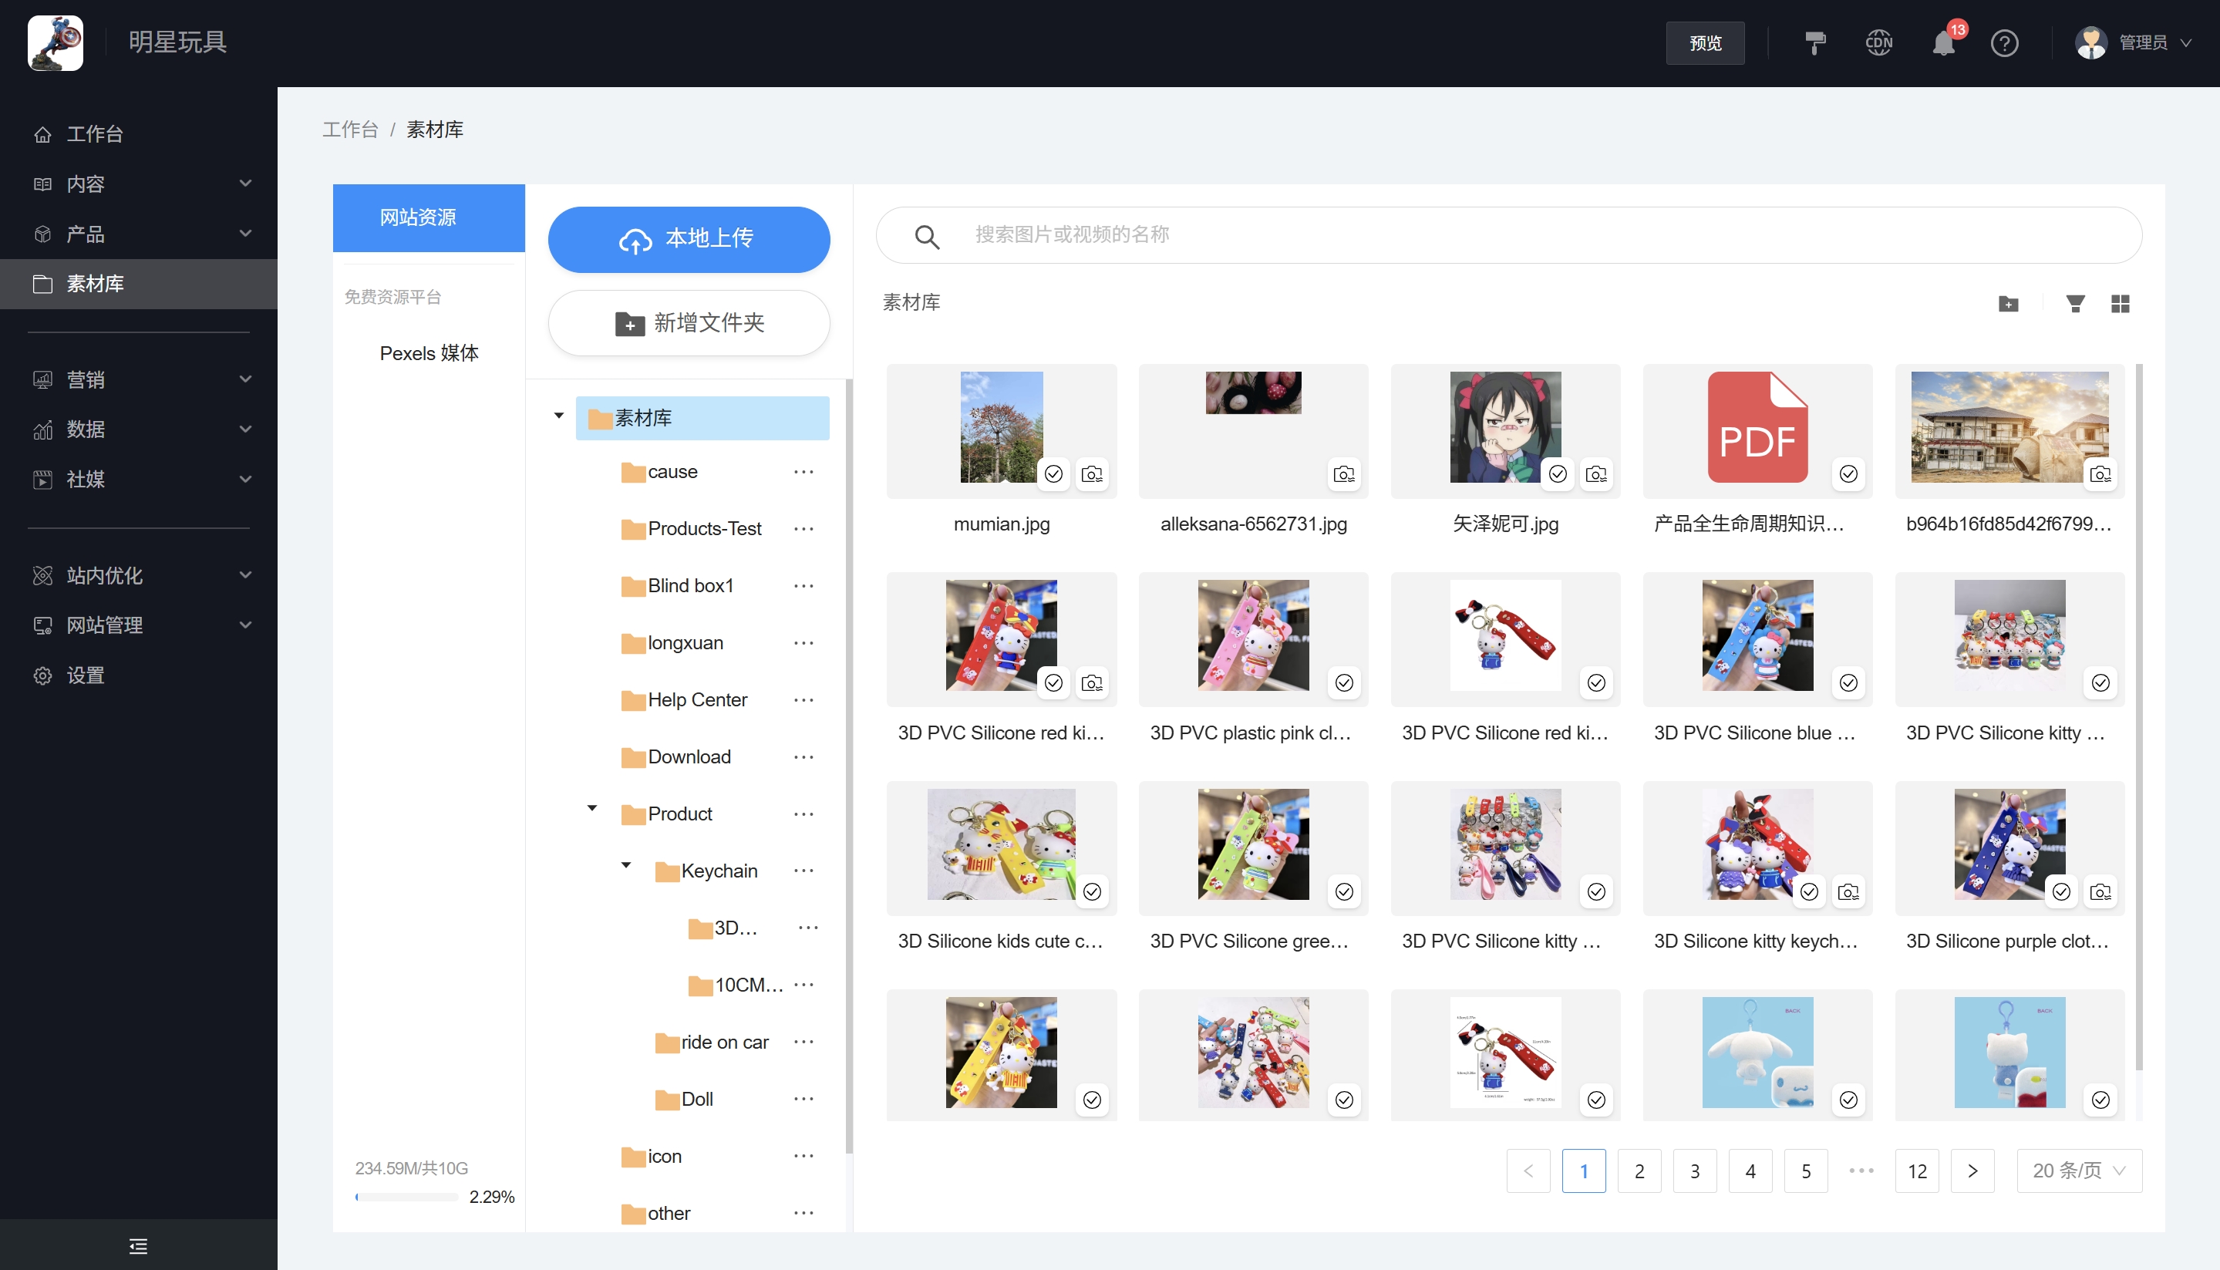Click the help question mark icon

2004,42
